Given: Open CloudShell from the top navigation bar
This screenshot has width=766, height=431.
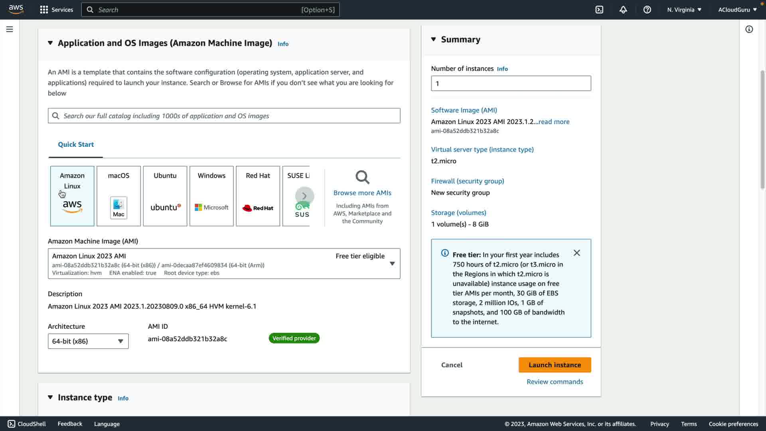Looking at the screenshot, I should point(599,10).
